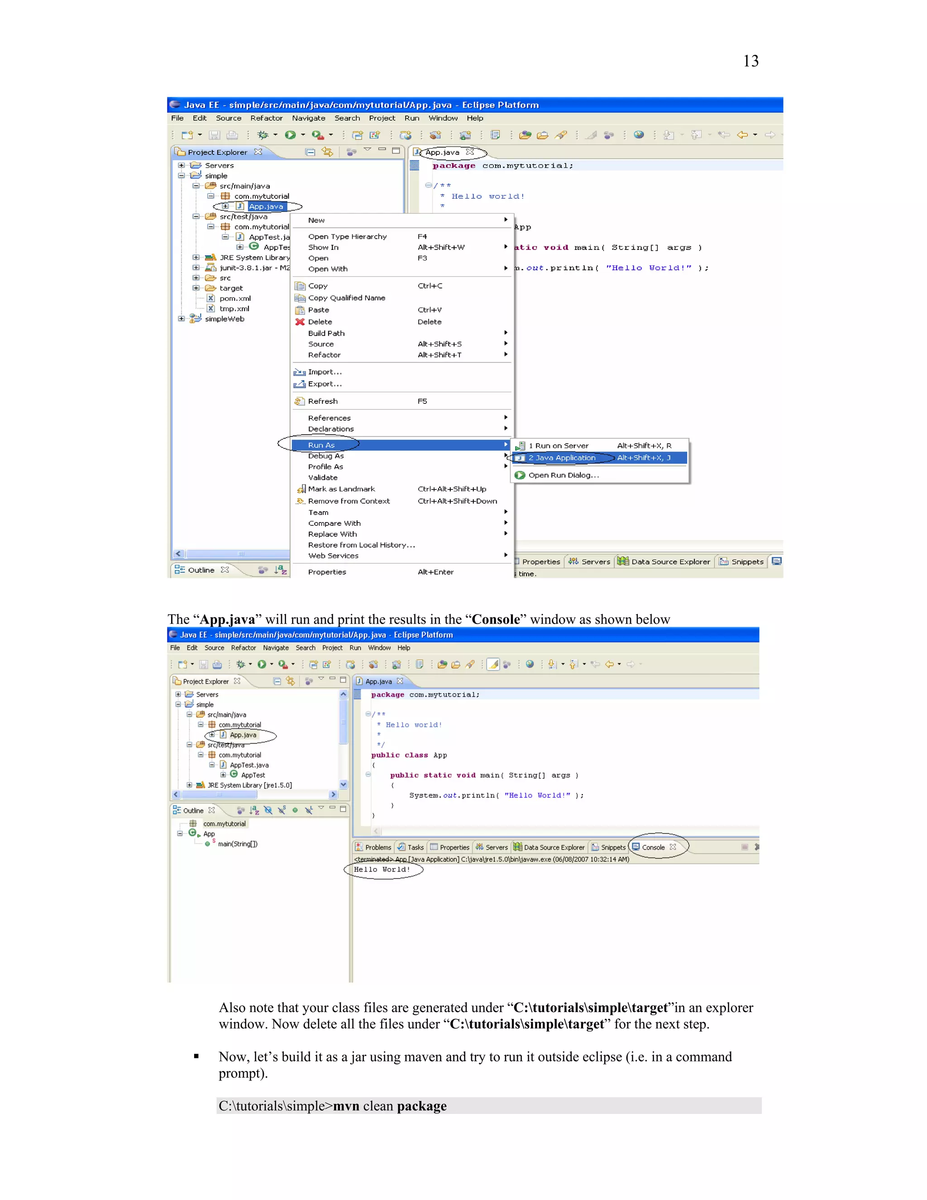Click the Copy icon in the context menu
The image size is (927, 1200).
coord(300,286)
